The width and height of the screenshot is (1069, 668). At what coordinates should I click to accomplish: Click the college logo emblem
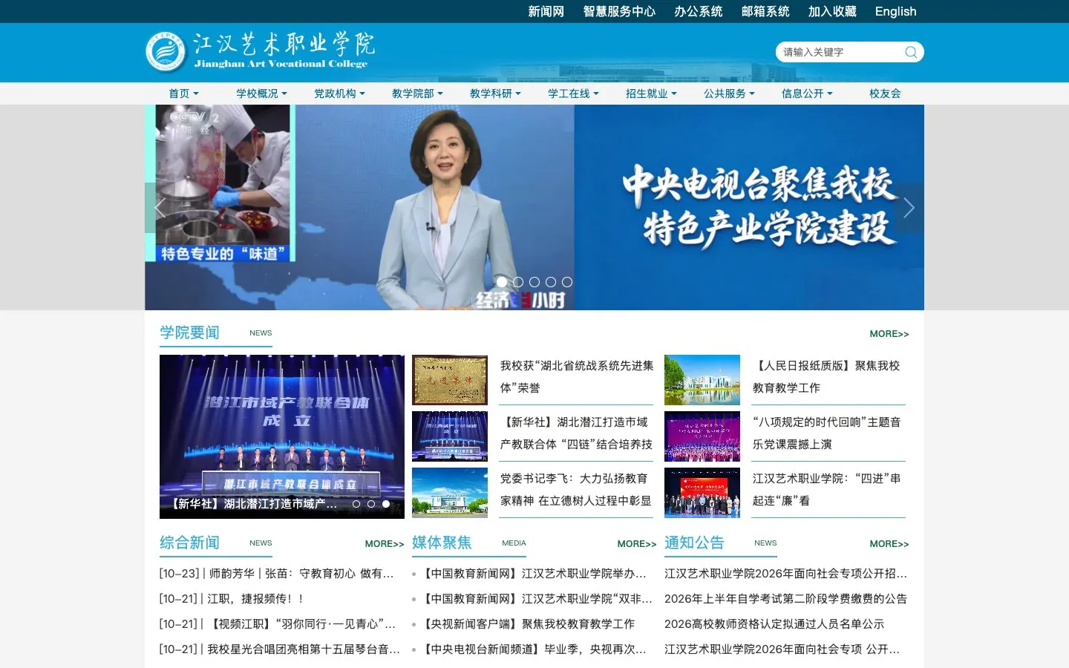click(x=166, y=52)
